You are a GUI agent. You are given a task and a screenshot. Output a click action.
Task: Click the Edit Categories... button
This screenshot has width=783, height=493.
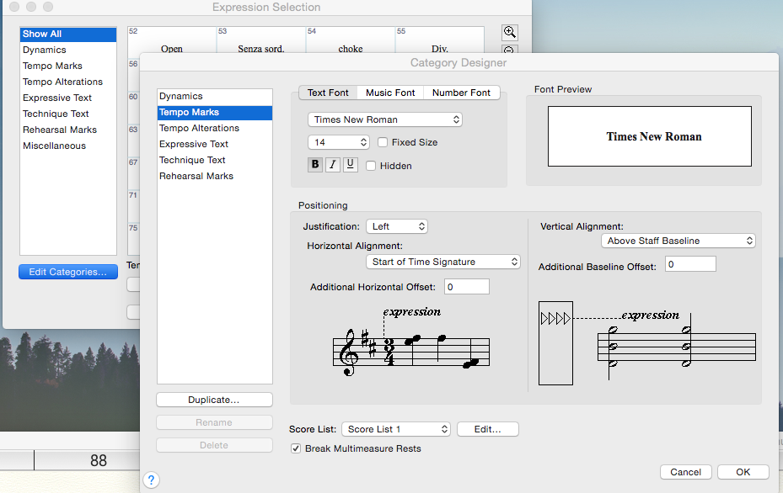(x=67, y=272)
